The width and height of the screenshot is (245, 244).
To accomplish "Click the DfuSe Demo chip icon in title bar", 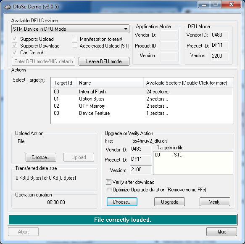I will (x=7, y=7).
